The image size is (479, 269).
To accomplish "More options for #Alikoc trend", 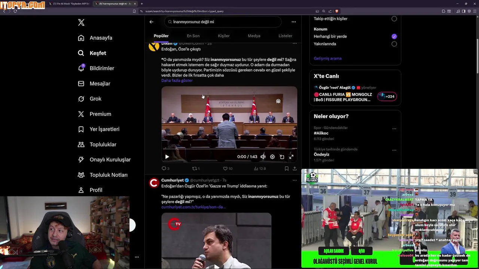I will [394, 129].
